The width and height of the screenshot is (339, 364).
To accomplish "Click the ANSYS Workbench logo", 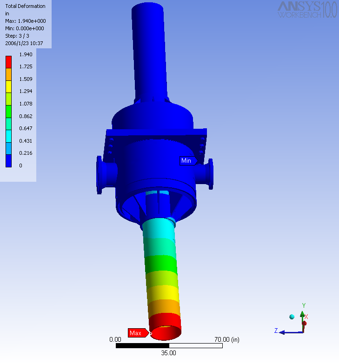I will (x=307, y=10).
